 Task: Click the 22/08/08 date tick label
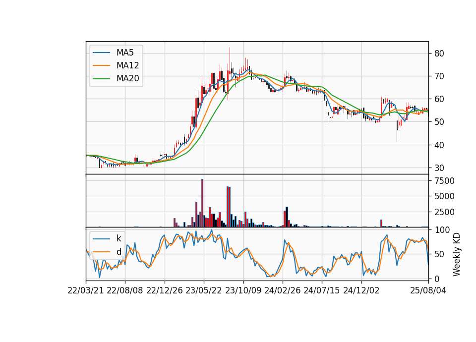pos(125,290)
